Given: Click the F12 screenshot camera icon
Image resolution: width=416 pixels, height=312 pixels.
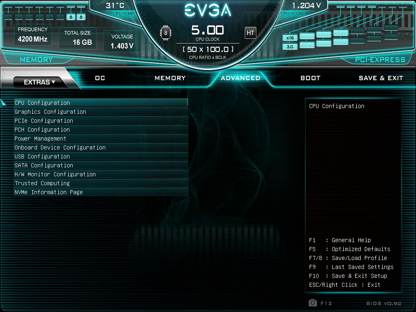Looking at the screenshot, I should point(313,303).
